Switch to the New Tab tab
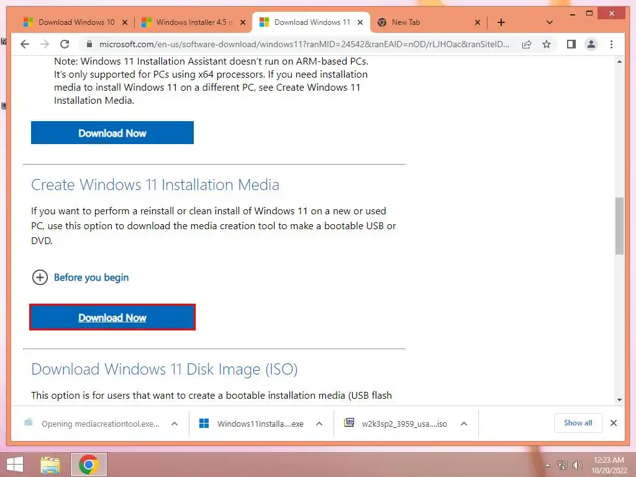The image size is (636, 477). tap(429, 22)
